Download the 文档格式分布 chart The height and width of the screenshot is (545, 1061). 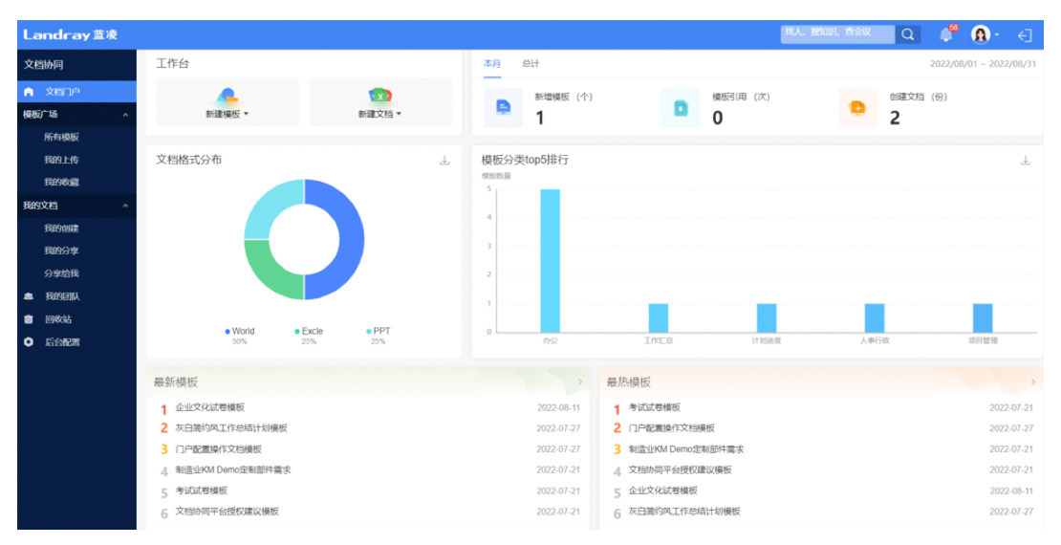pyautogui.click(x=444, y=161)
